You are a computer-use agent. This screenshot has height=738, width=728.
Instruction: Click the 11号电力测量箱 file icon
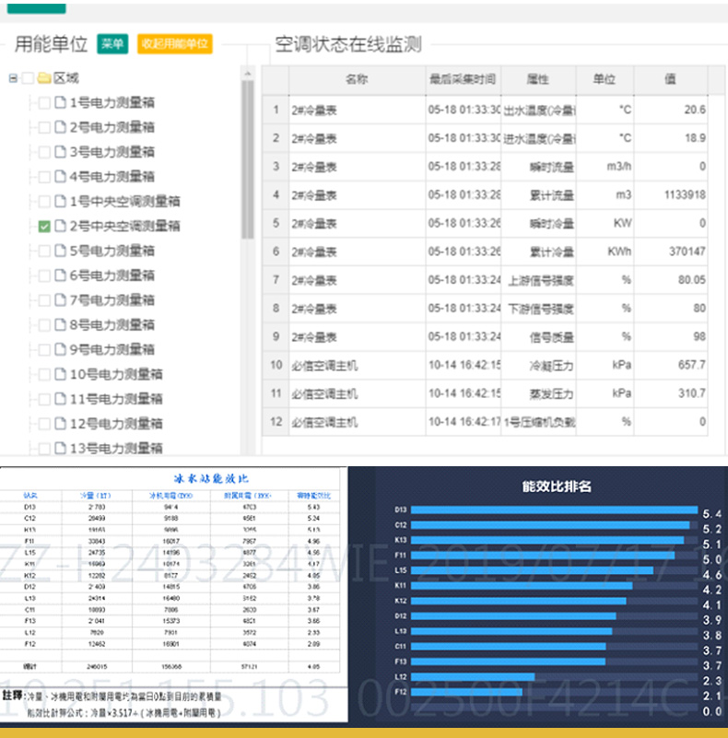coord(60,399)
